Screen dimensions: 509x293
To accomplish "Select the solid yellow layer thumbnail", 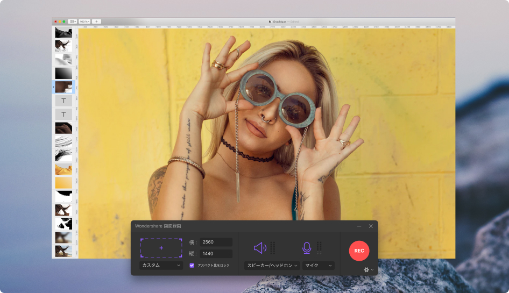I will [x=63, y=183].
